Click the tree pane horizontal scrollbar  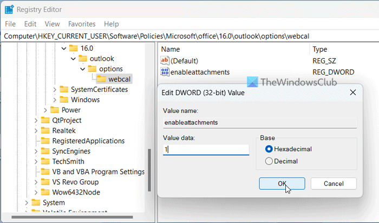[72, 217]
